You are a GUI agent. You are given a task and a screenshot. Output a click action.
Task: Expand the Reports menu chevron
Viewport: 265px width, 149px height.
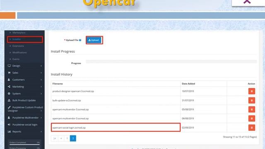pos(41,132)
